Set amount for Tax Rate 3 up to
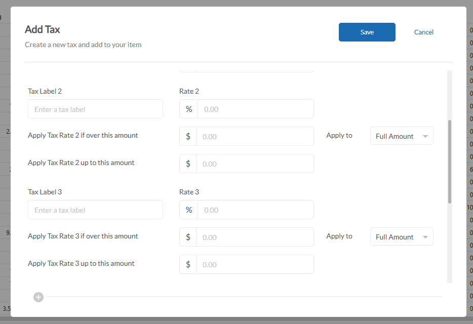Screen dimensions: 473x324 (255, 265)
